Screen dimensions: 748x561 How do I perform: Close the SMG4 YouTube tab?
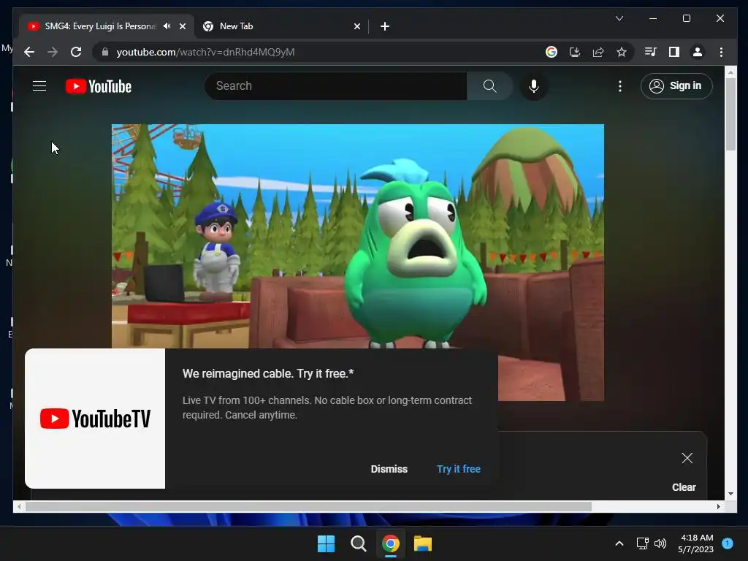(182, 26)
